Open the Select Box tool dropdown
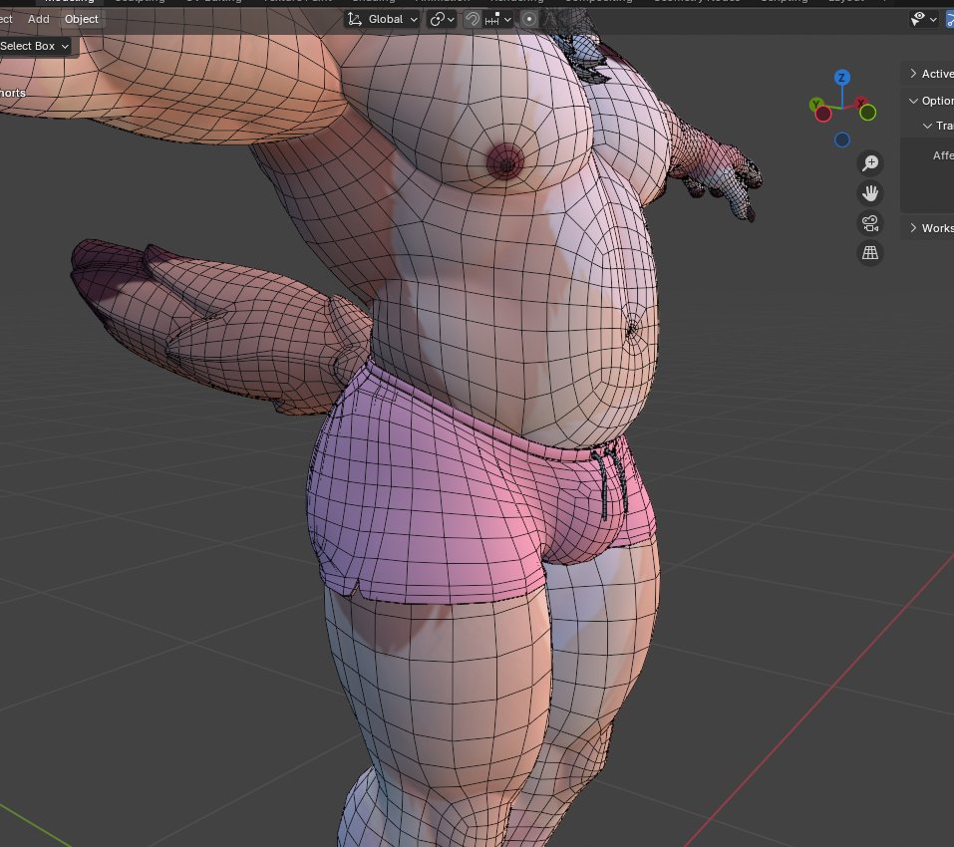954x847 pixels. 35,46
